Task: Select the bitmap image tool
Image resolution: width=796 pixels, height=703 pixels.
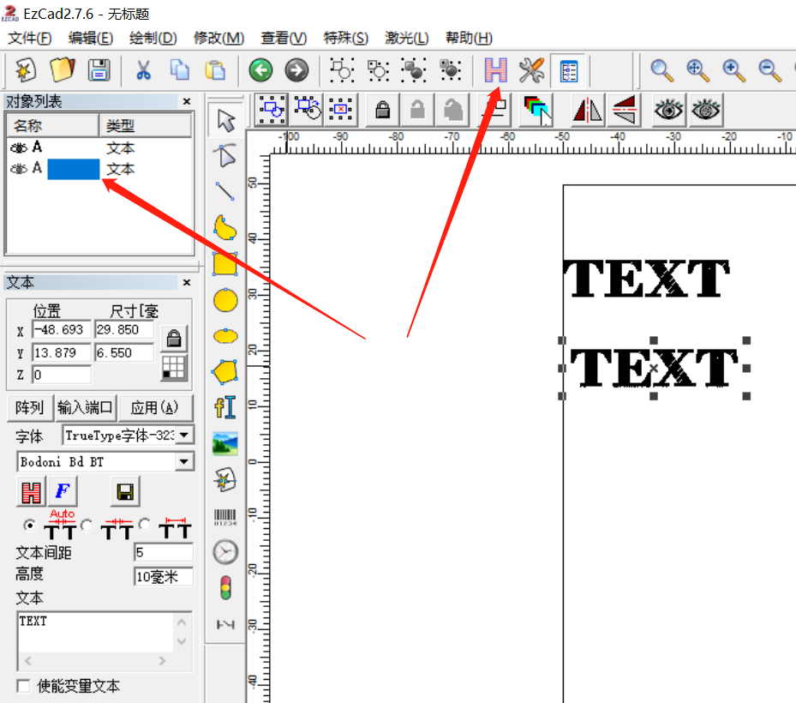Action: [x=225, y=443]
